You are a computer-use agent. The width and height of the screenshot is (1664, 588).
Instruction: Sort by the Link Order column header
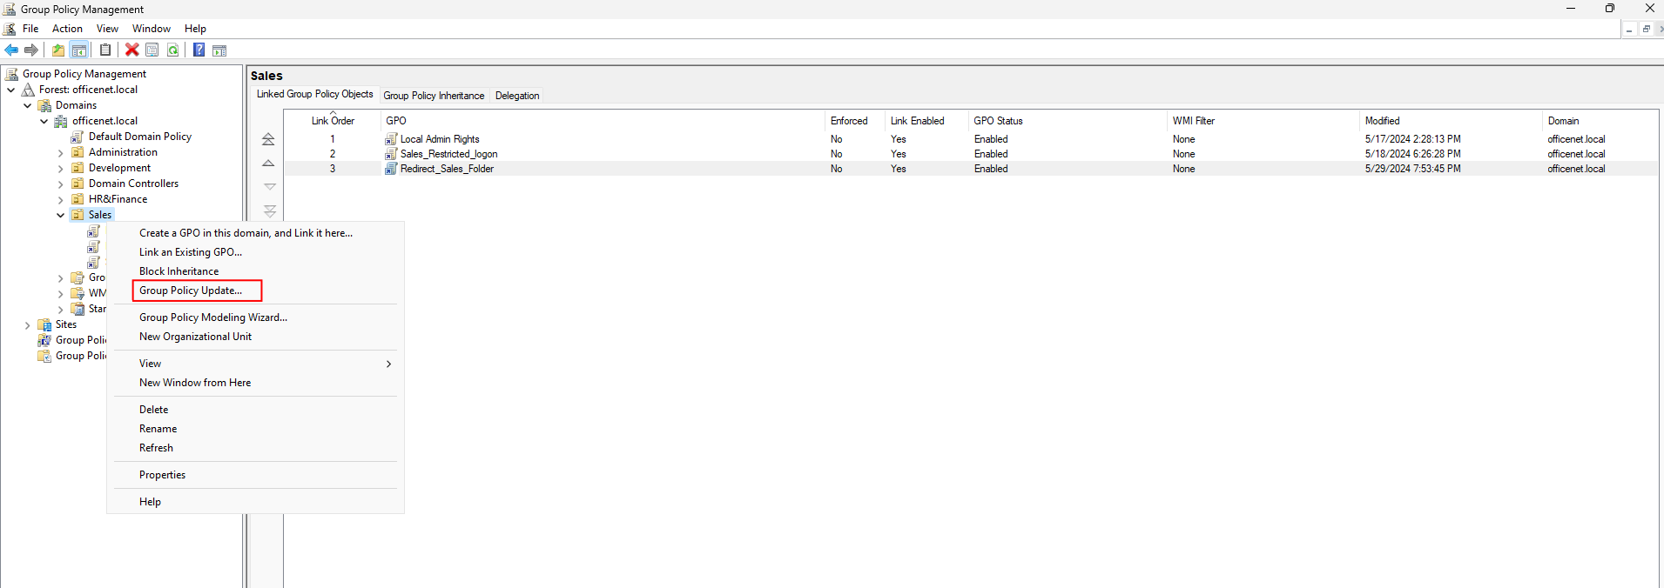(x=333, y=121)
